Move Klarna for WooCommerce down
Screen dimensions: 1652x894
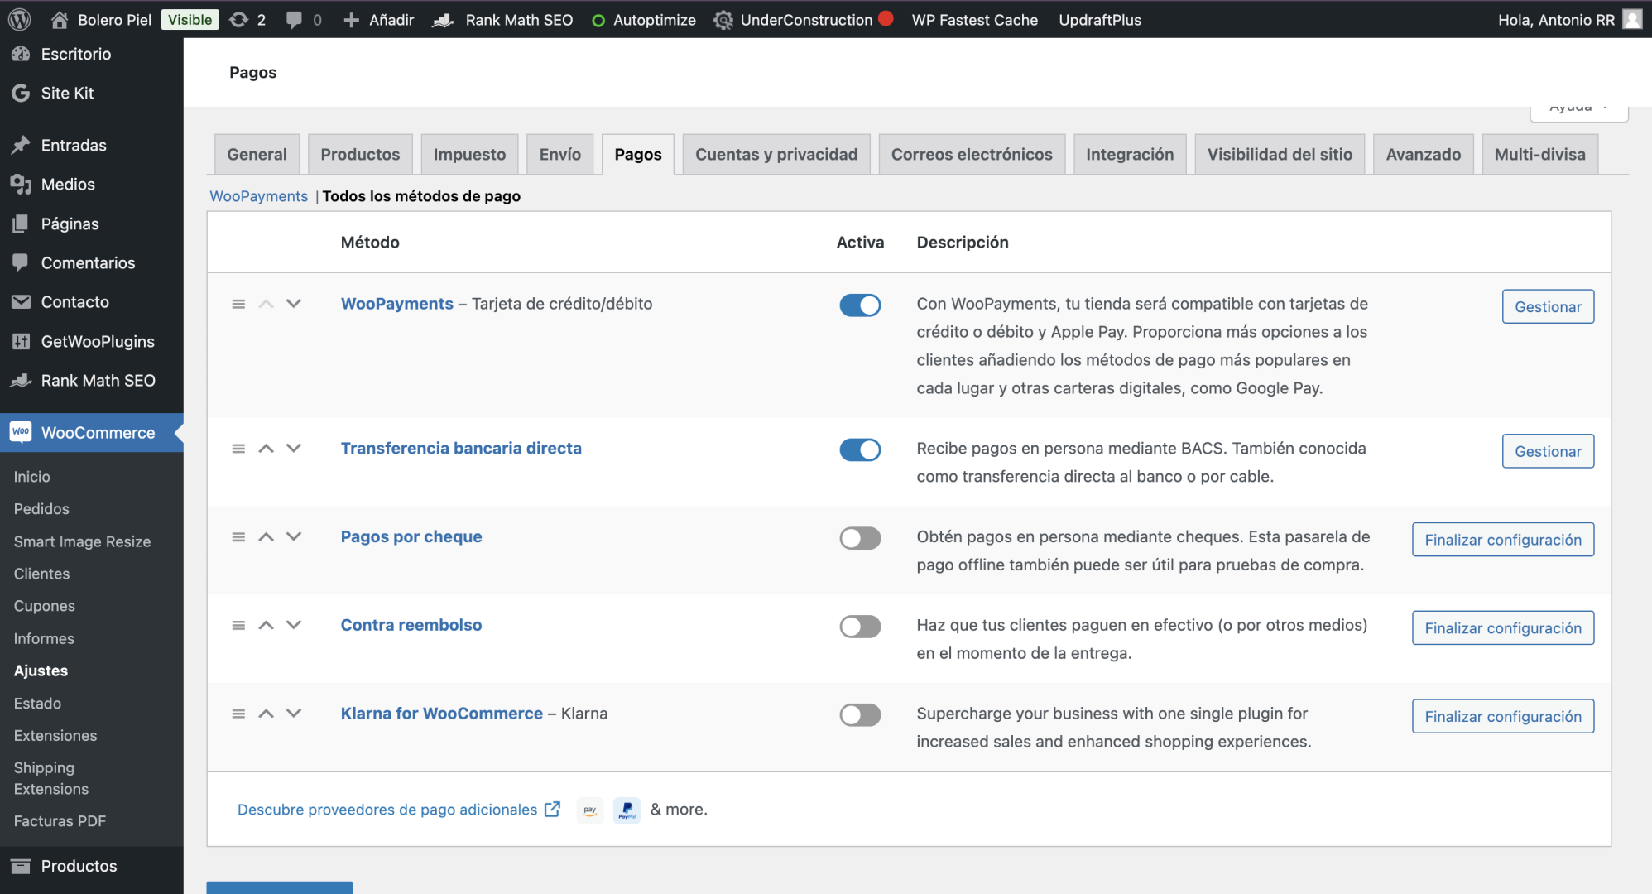click(x=294, y=714)
